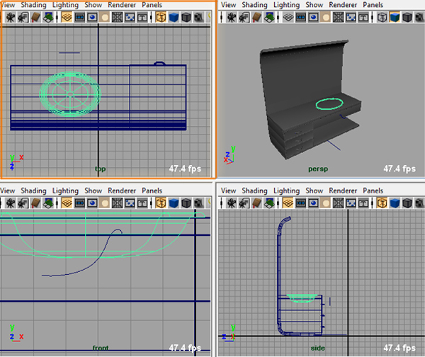Toggle Film Gate in top view panel
This screenshot has width=425, height=357.
point(79,17)
